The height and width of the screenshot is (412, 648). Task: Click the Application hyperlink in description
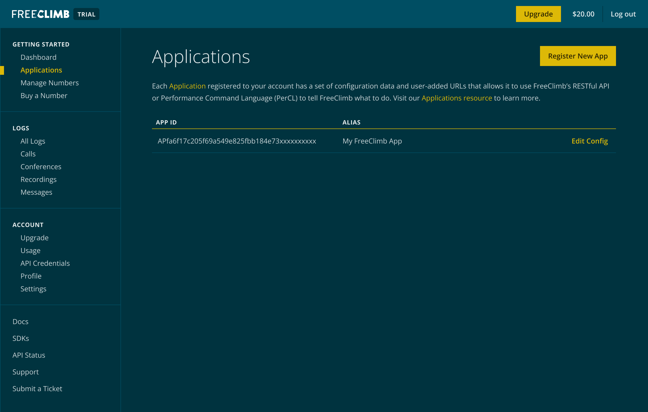(x=187, y=86)
